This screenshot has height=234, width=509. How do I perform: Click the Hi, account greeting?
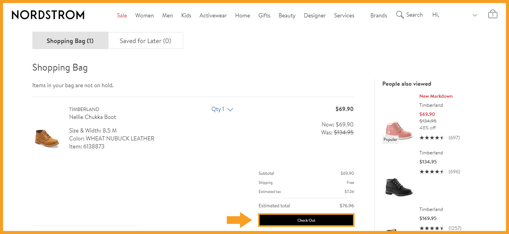(x=436, y=15)
